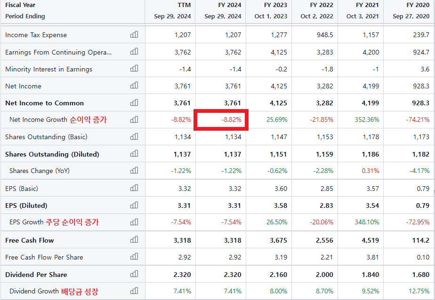Show chart for Dividend Per Share row
Viewport: 435px width, 300px height.
[x=134, y=274]
